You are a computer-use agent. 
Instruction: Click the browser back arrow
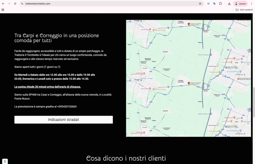tap(3, 4)
